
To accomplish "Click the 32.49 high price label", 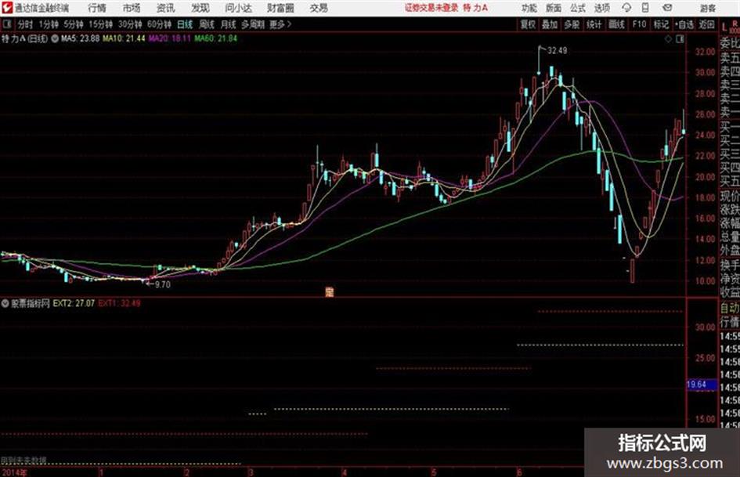I will click(557, 51).
